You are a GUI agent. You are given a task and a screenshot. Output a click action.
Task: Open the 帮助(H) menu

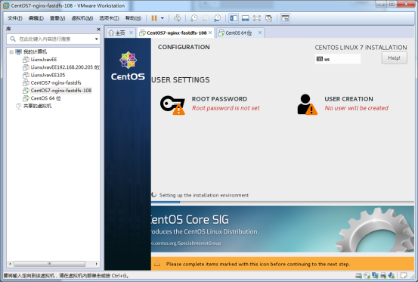(x=133, y=18)
